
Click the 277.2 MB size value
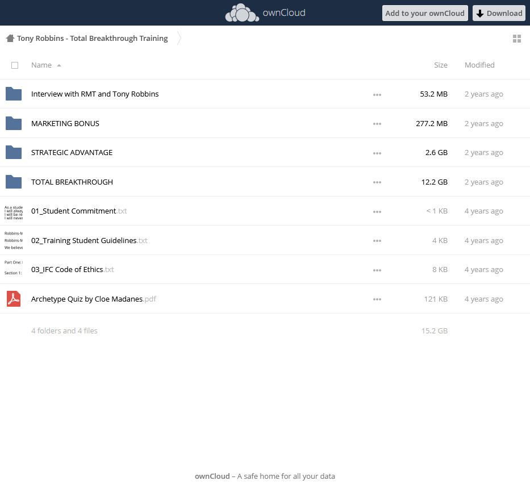pyautogui.click(x=432, y=123)
